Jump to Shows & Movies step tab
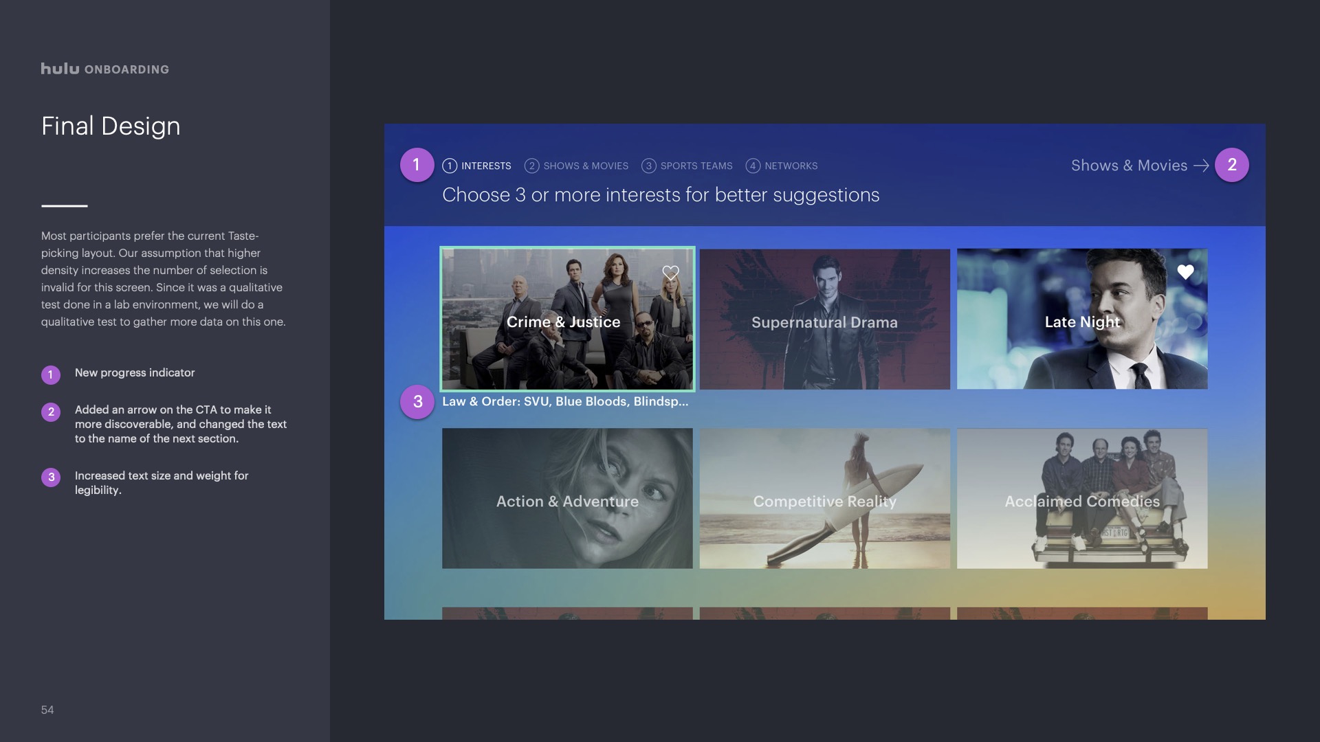This screenshot has height=742, width=1320. (x=576, y=166)
